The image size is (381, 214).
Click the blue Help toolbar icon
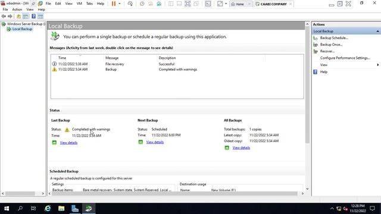pyautogui.click(x=33, y=16)
